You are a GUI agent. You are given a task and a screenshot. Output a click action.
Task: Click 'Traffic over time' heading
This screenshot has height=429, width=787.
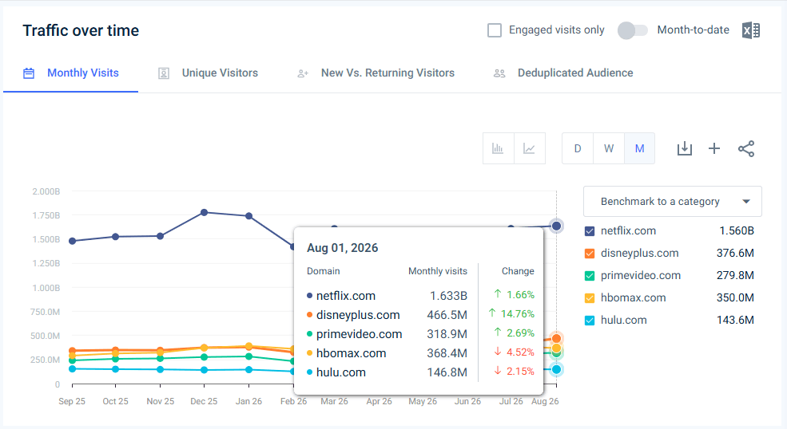tap(81, 30)
